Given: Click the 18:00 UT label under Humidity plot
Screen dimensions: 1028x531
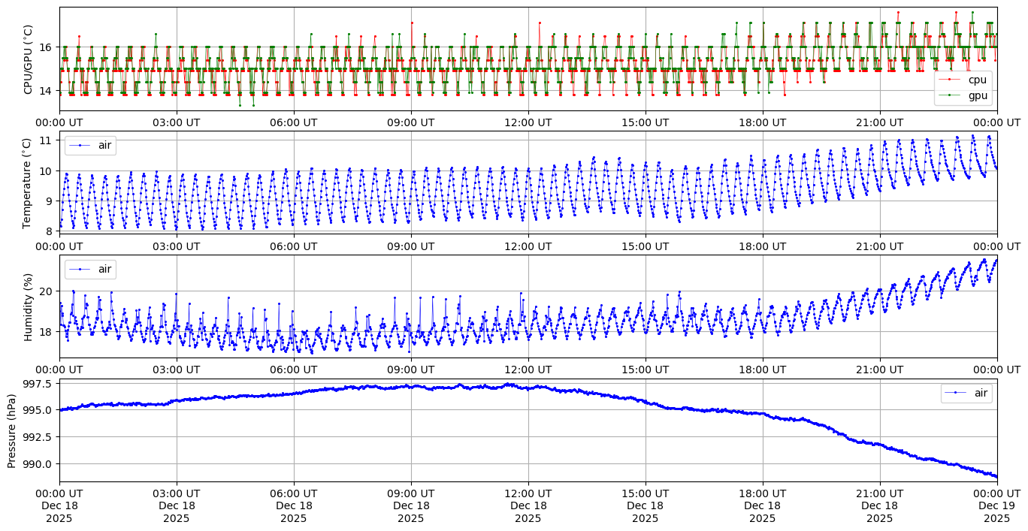Looking at the screenshot, I should click(x=762, y=370).
